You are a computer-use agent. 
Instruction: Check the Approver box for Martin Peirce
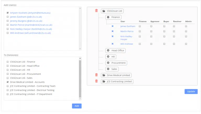pos(151,31)
